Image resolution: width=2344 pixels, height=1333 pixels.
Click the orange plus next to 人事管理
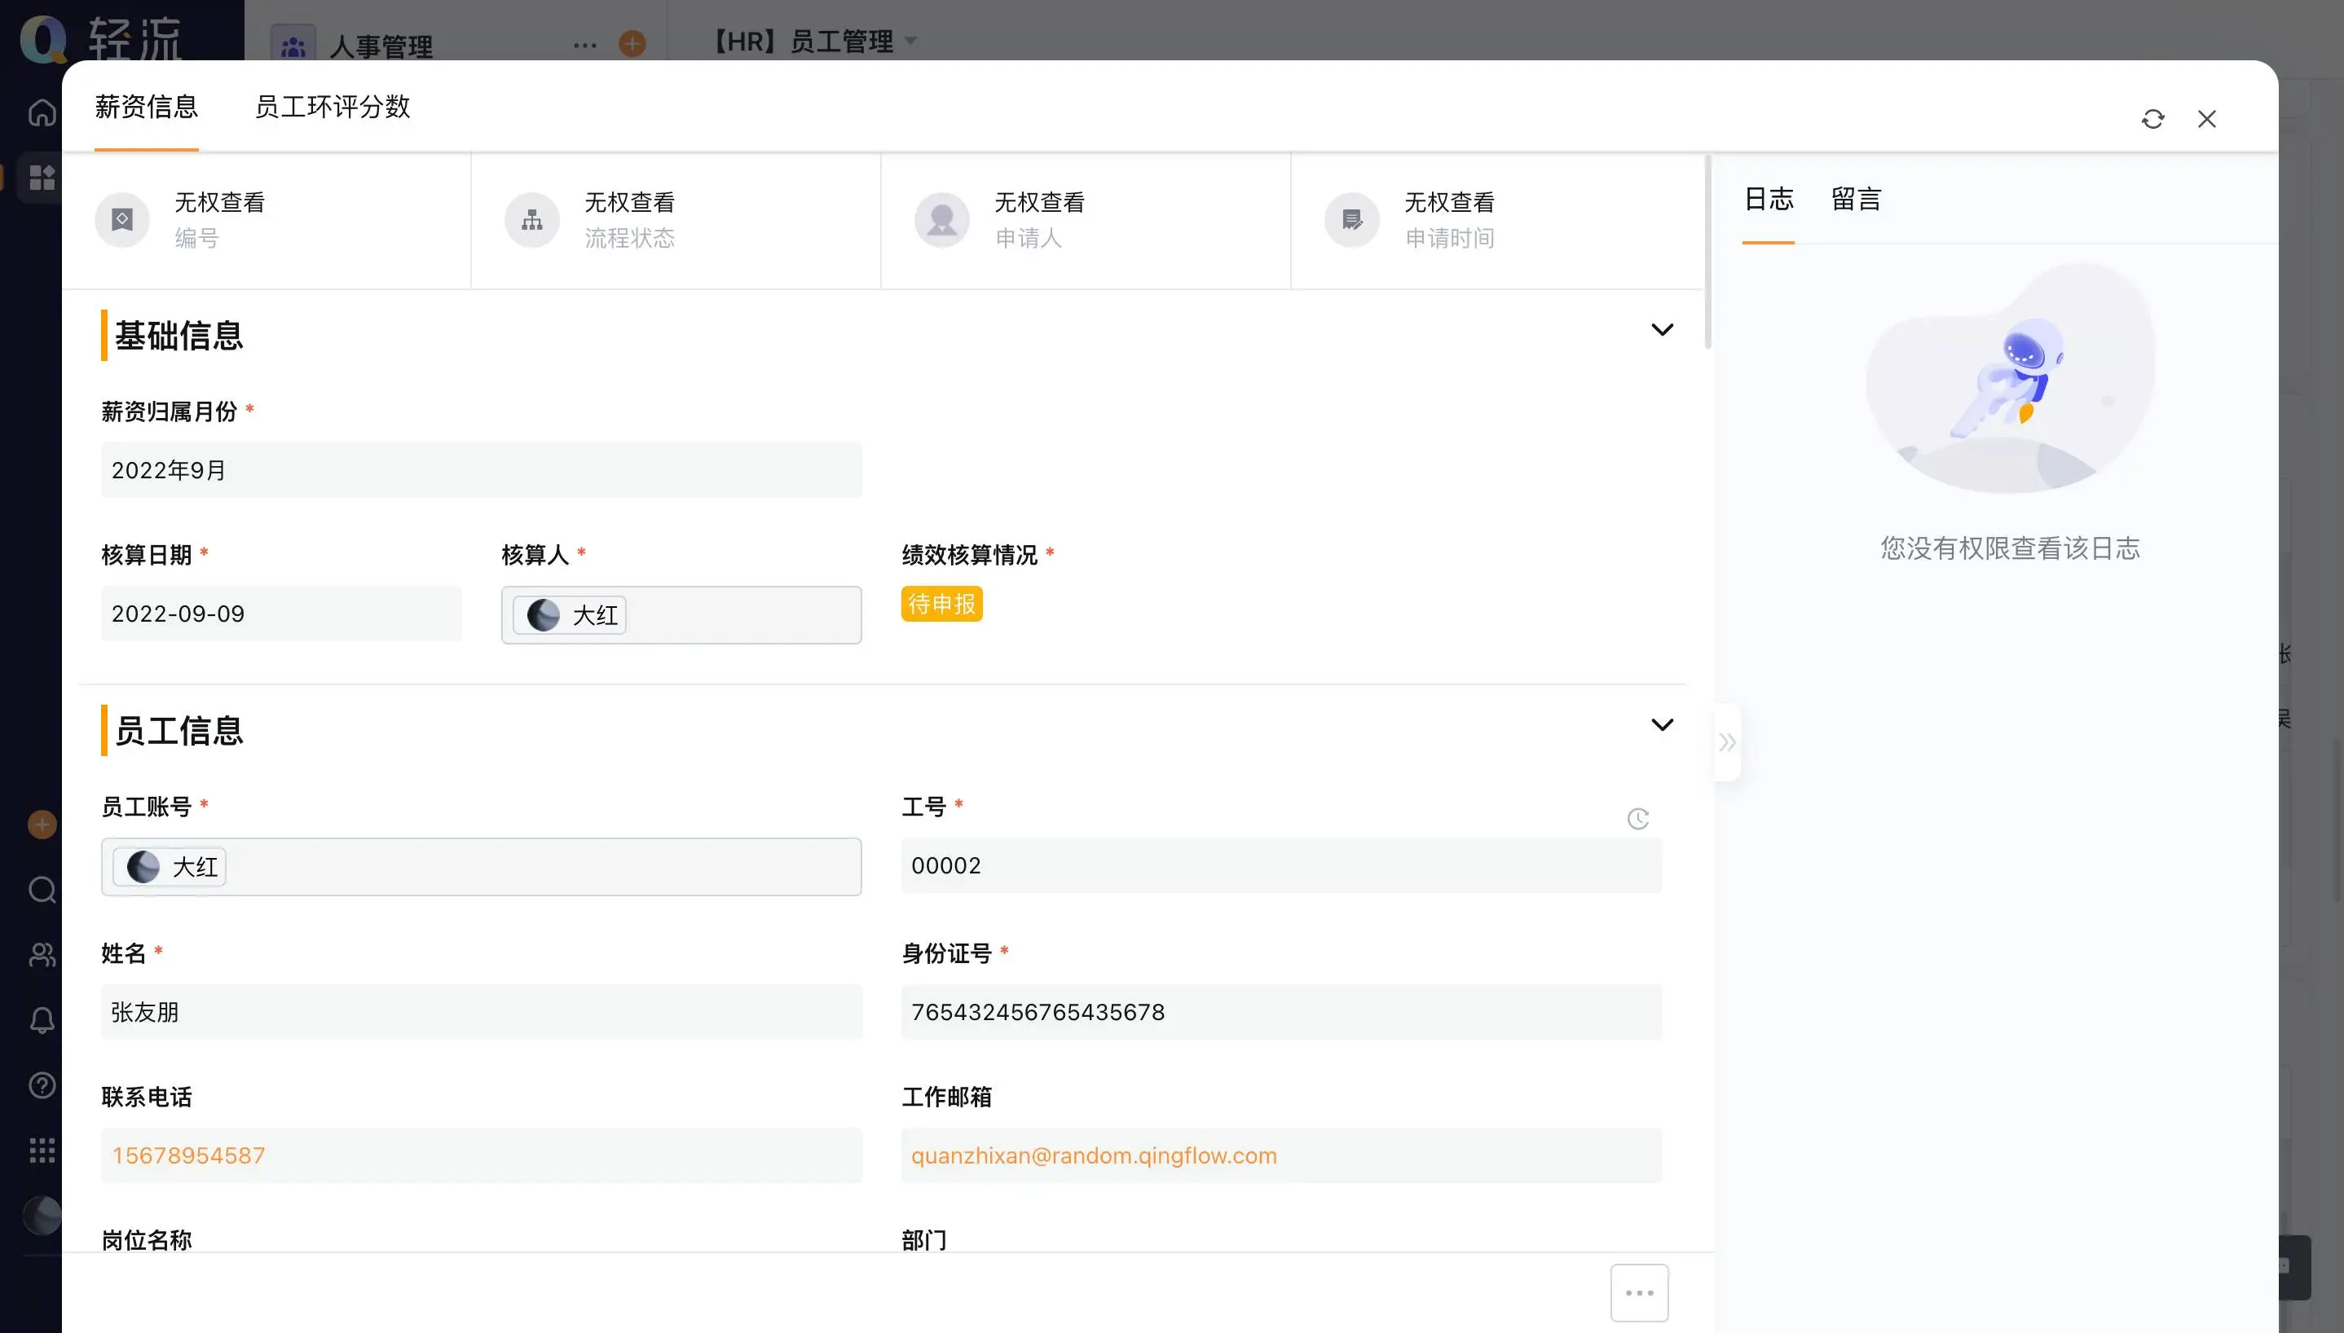632,43
